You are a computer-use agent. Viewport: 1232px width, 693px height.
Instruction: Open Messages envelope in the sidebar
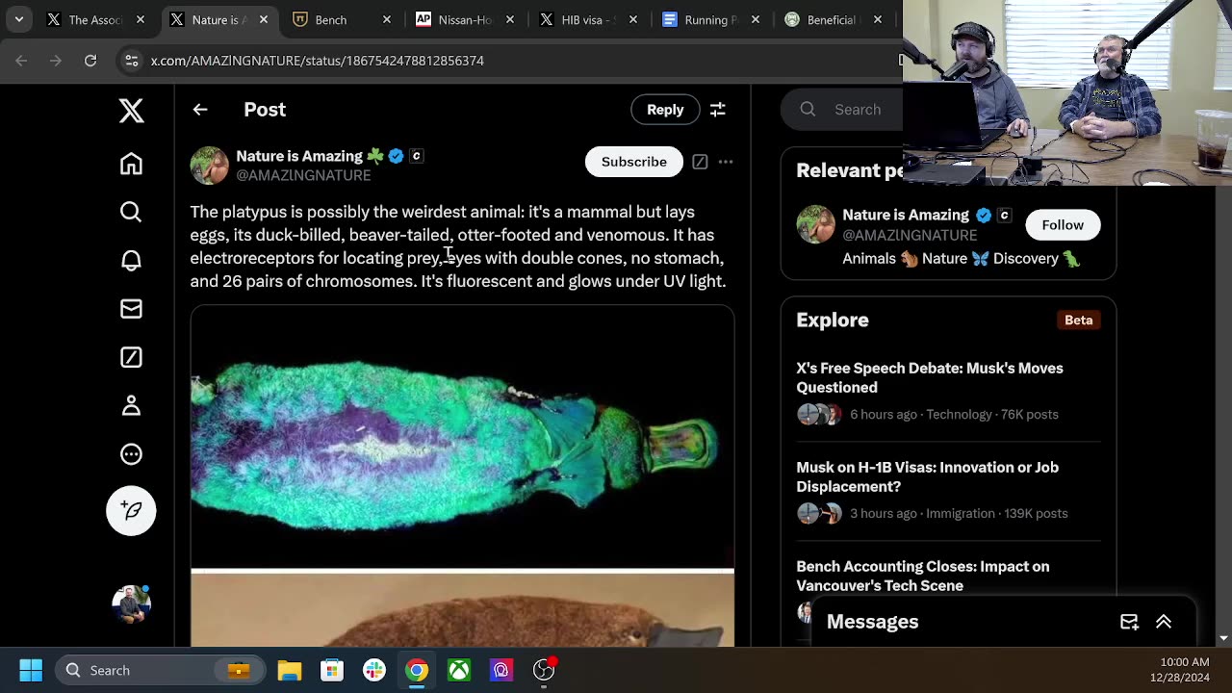(131, 309)
